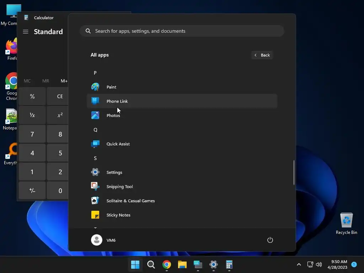Open Google Chrome from the taskbar
The image size is (364, 273).
[166, 264]
